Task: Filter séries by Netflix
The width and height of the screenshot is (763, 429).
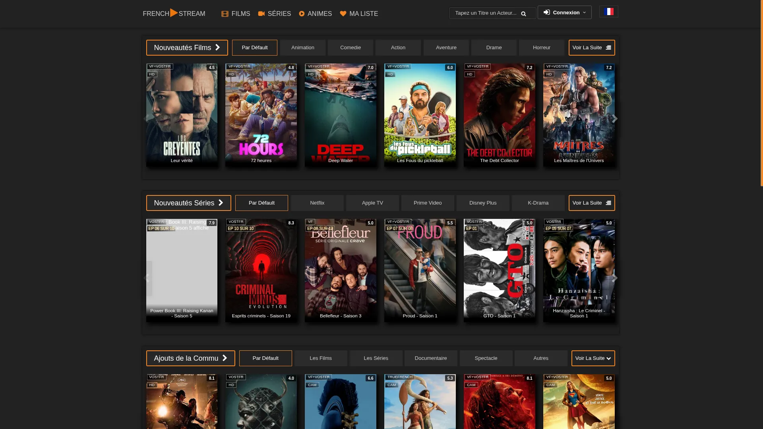Action: click(317, 203)
